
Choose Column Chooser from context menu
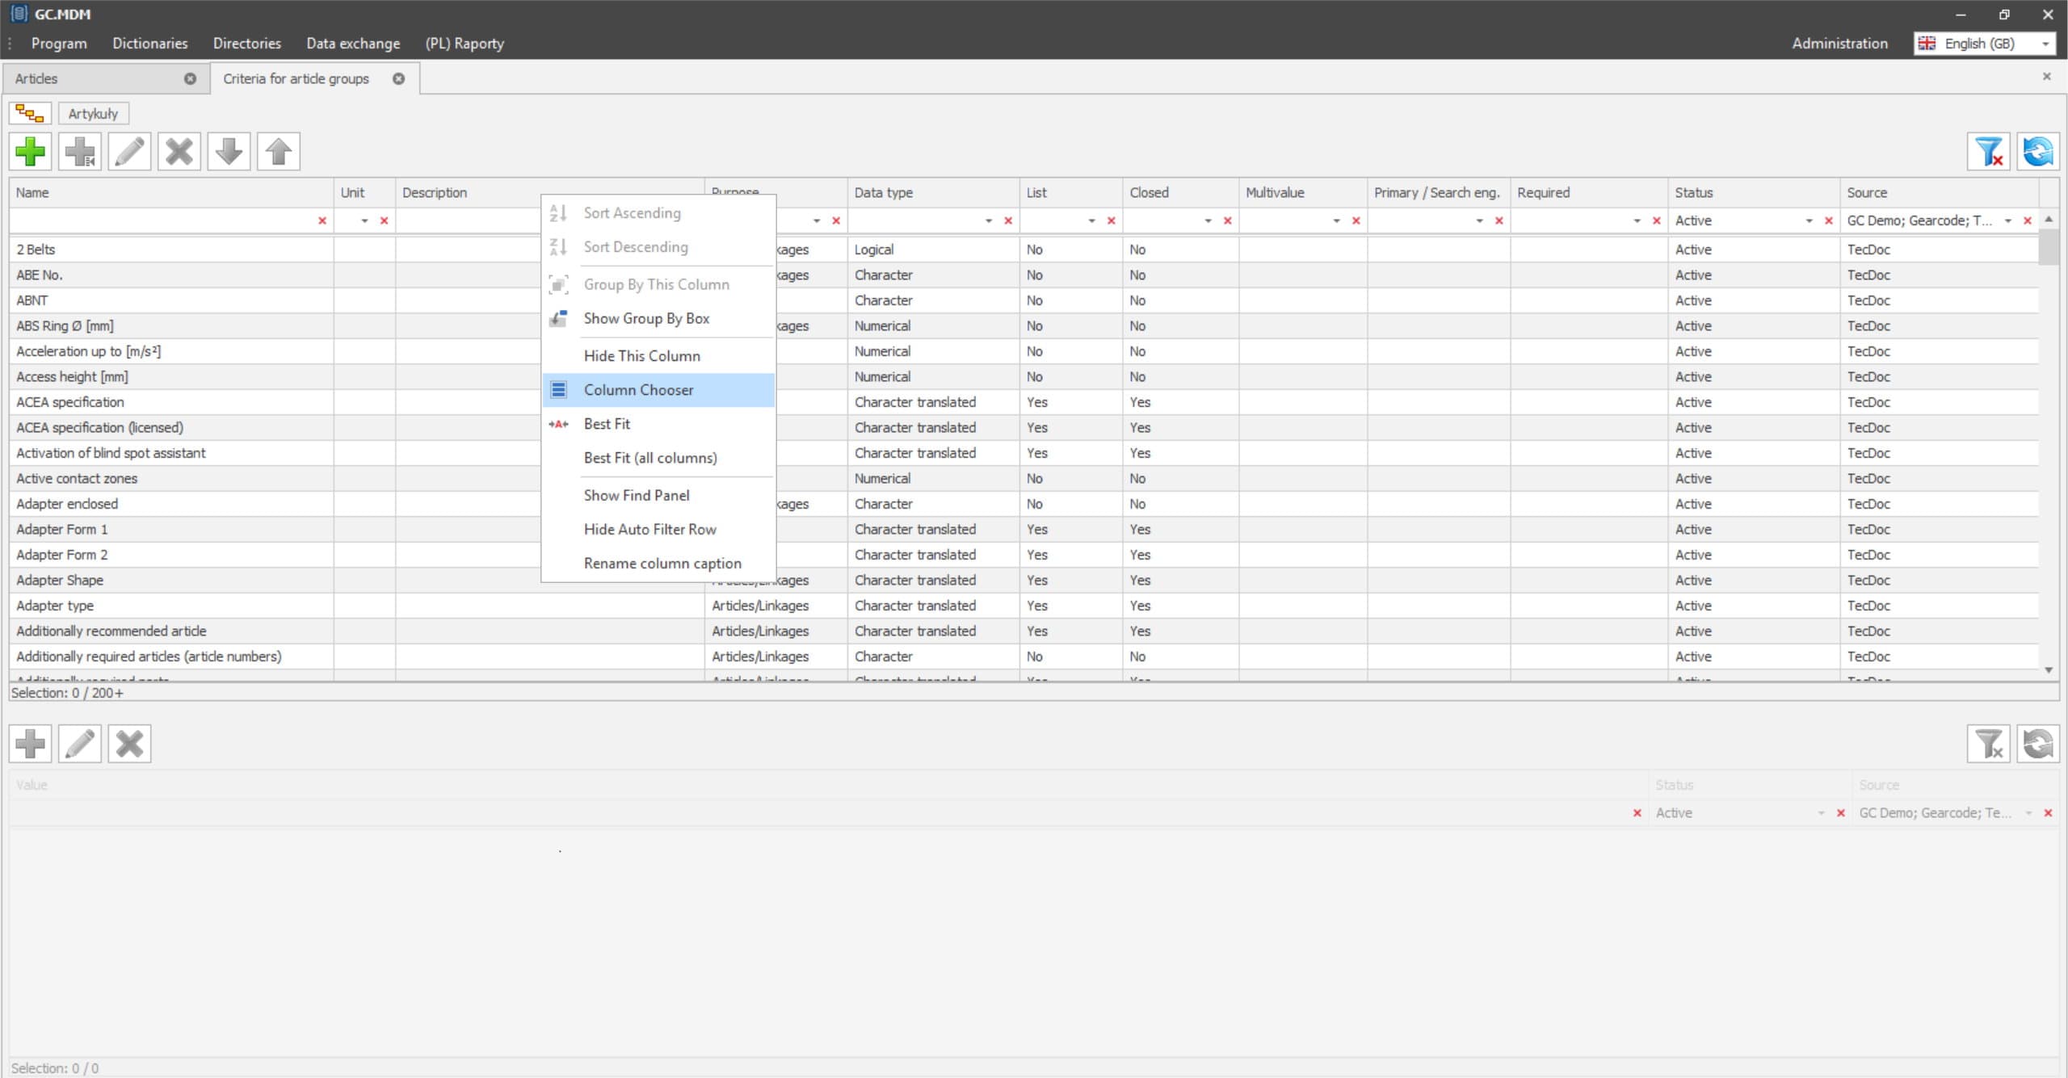pyautogui.click(x=658, y=390)
